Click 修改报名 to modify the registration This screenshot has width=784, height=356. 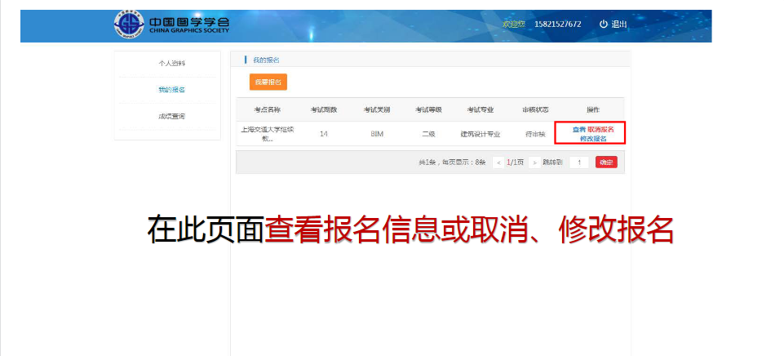pyautogui.click(x=593, y=139)
